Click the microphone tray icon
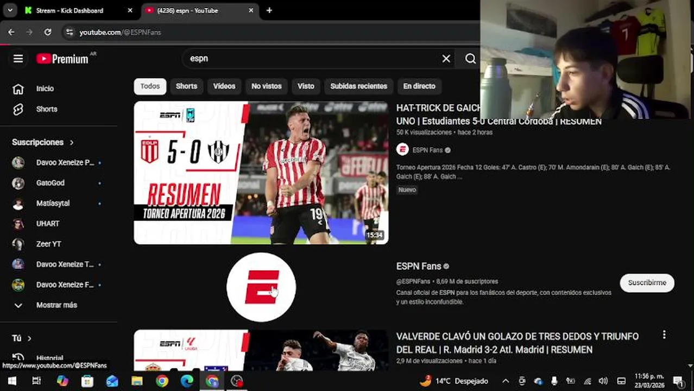The width and height of the screenshot is (694, 391). [x=554, y=381]
